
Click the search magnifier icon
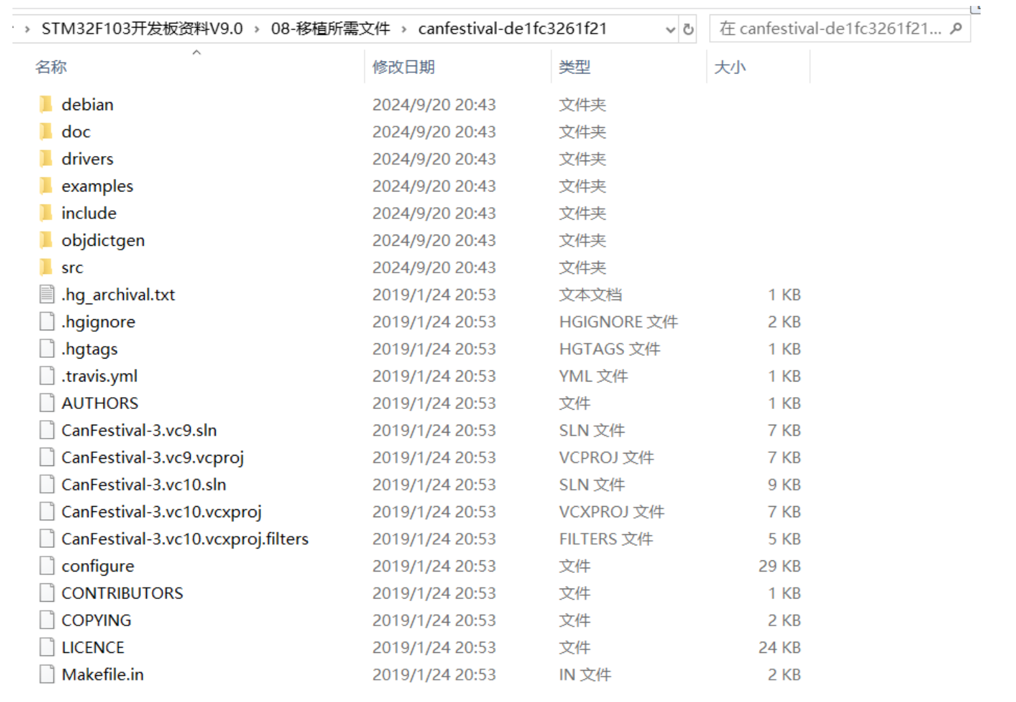(x=956, y=29)
